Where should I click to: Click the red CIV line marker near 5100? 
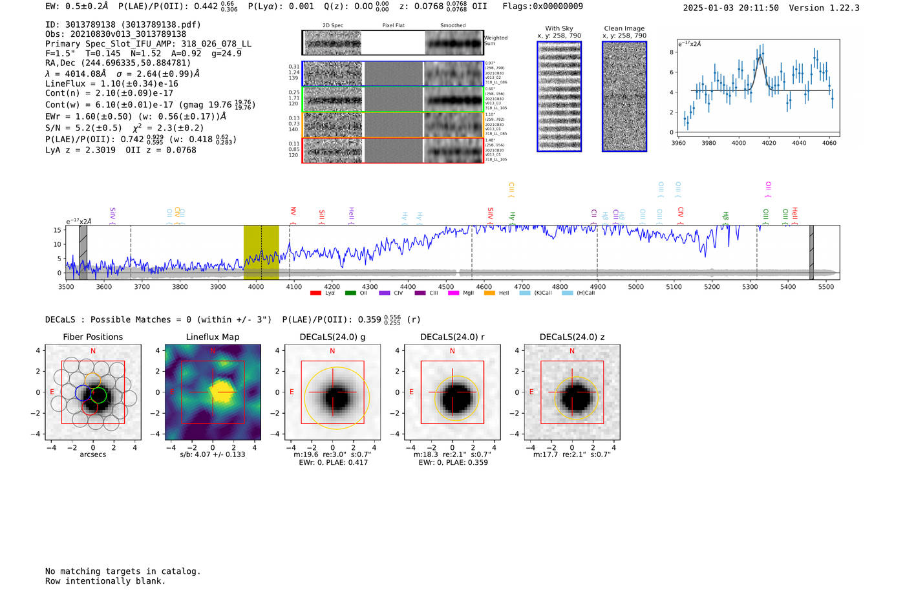[x=681, y=215]
